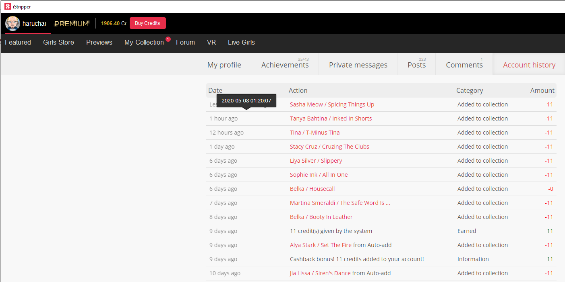Switch to Achievements tab

coord(285,65)
